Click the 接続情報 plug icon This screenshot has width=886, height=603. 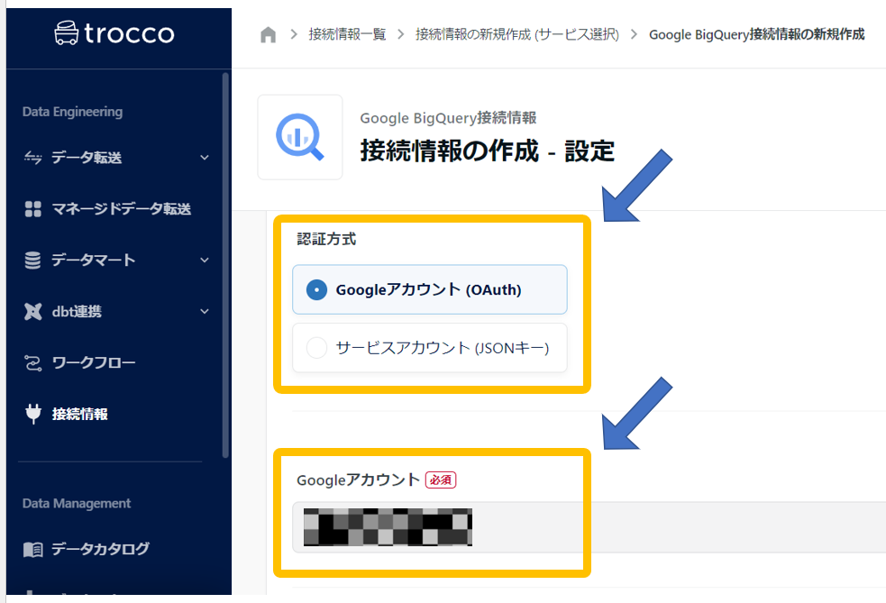pos(33,415)
